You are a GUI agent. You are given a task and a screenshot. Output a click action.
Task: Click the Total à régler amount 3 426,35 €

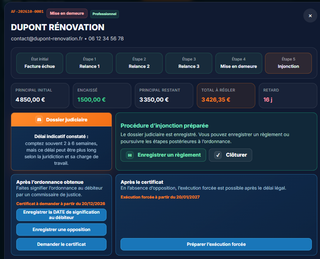[x=216, y=100]
